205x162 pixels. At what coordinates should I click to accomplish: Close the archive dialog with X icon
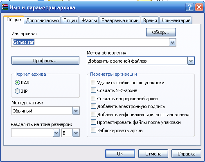pyautogui.click(x=199, y=7)
